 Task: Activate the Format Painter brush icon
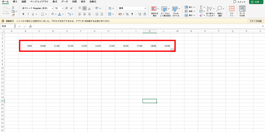tap(13, 15)
